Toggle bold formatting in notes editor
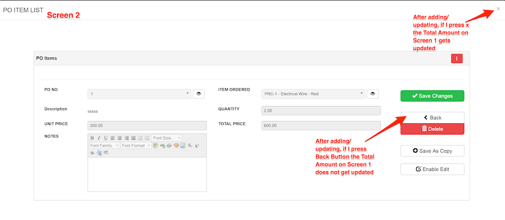Image resolution: width=505 pixels, height=220 pixels. pos(92,138)
